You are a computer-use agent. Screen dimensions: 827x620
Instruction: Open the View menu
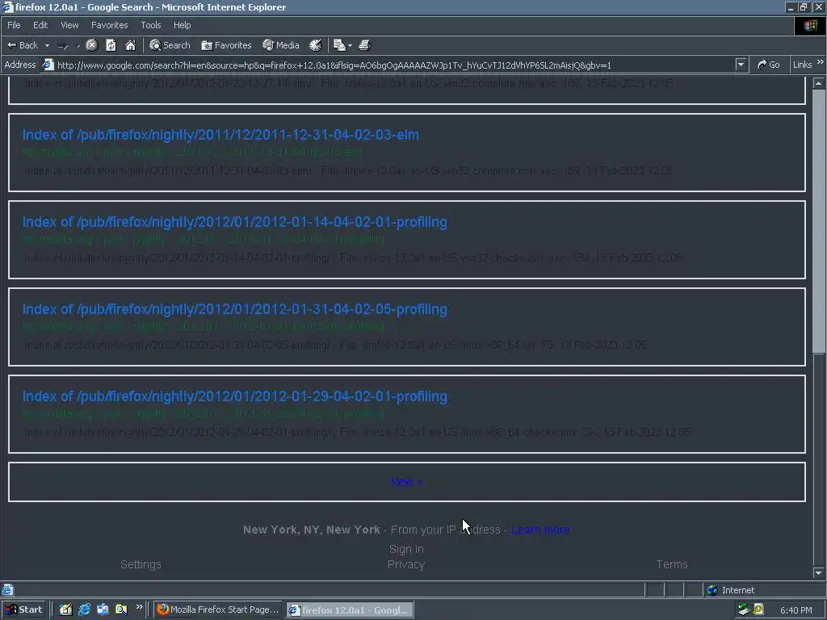(69, 25)
